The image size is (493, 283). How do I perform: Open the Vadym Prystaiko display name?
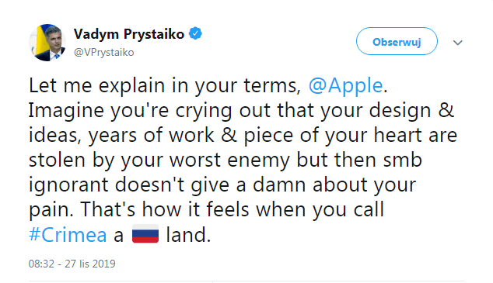tap(129, 34)
